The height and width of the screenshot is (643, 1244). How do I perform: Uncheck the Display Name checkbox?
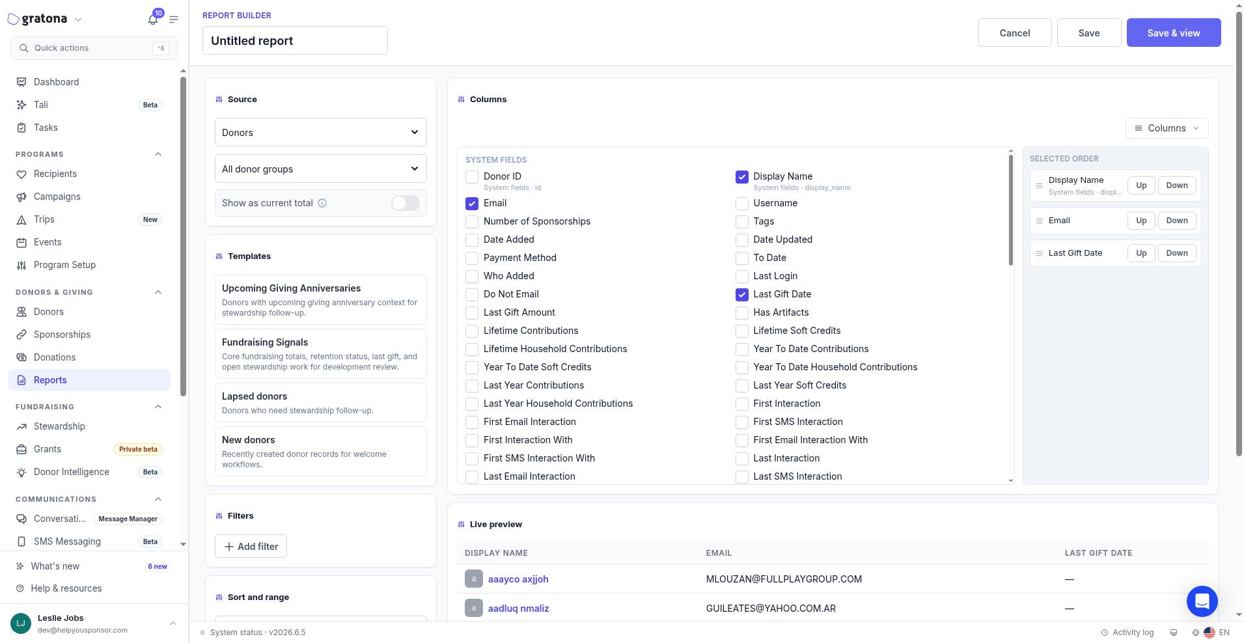(x=741, y=177)
